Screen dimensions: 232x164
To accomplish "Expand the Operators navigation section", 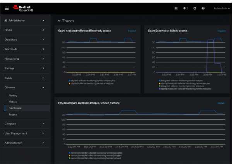I will (25, 40).
